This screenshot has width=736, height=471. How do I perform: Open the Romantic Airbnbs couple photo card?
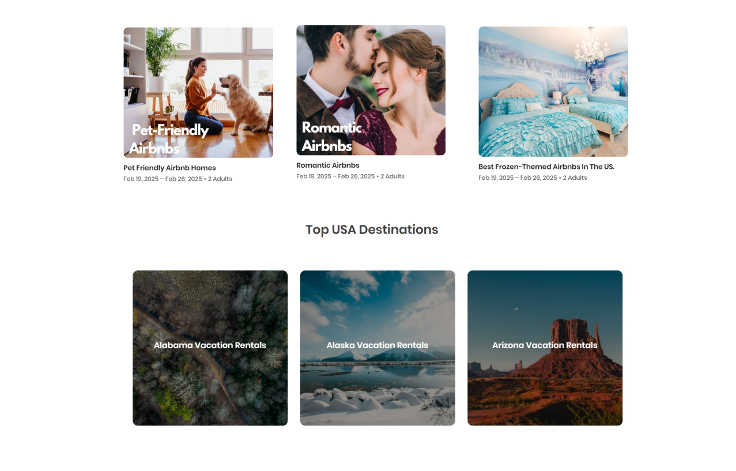point(371,90)
